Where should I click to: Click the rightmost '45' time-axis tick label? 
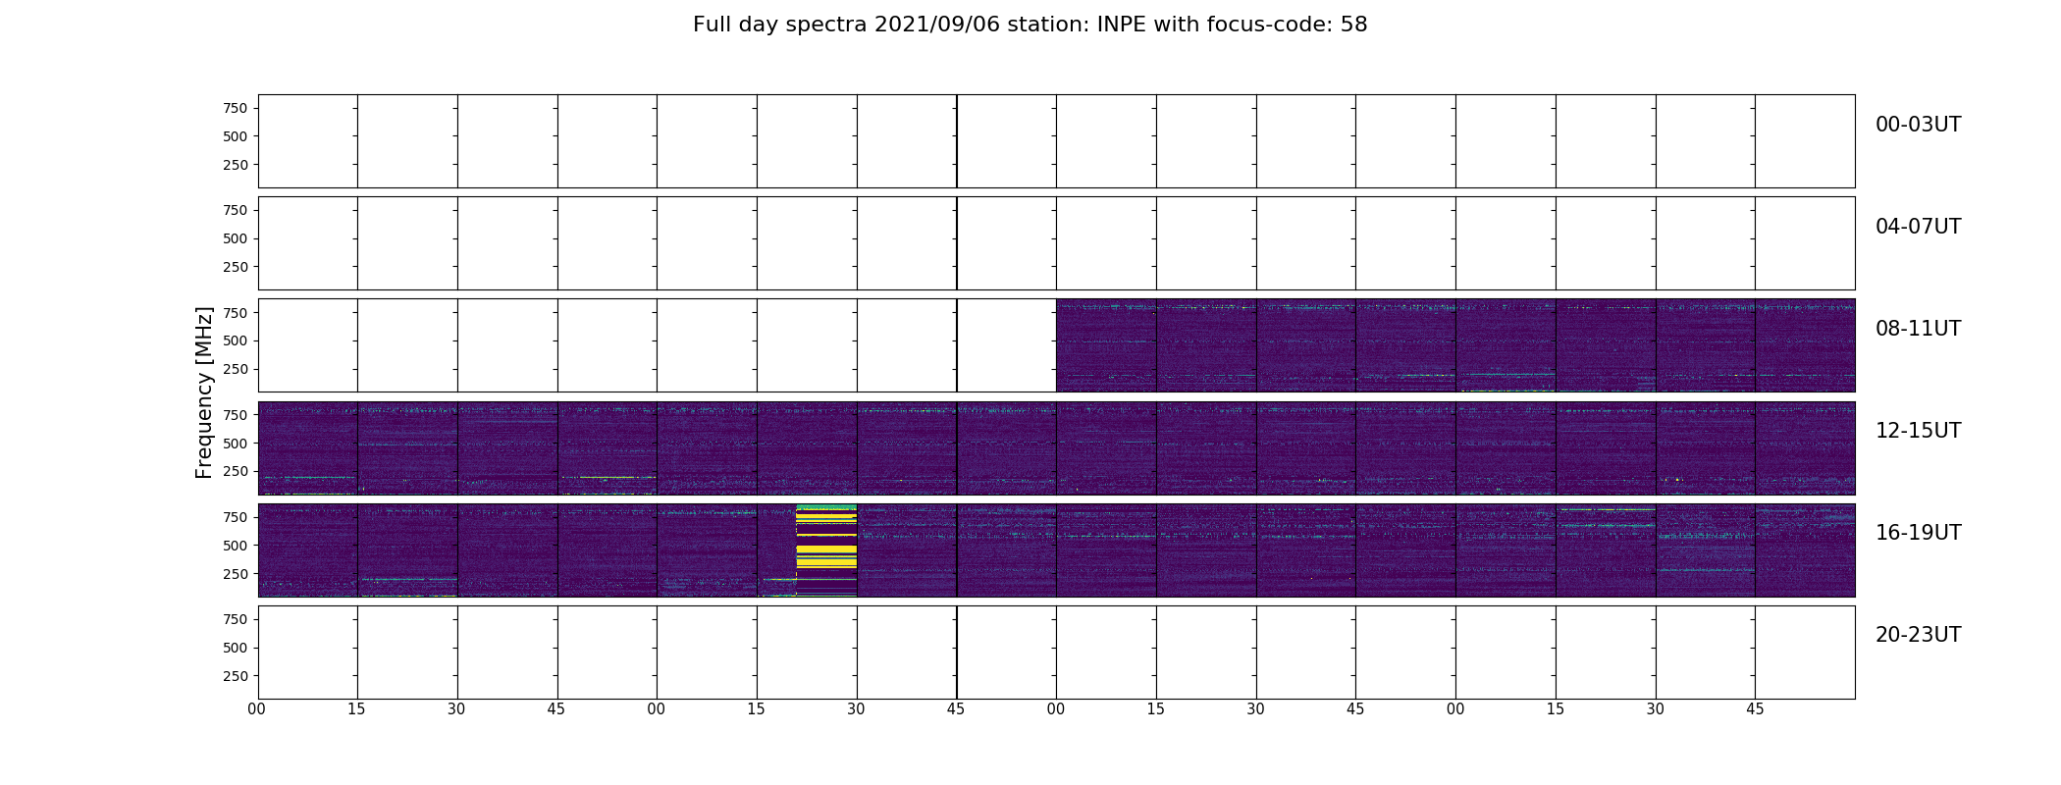coord(1755,709)
